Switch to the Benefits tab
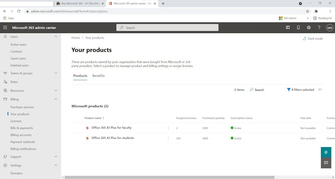Viewport: 335px width, 179px height. (98, 76)
